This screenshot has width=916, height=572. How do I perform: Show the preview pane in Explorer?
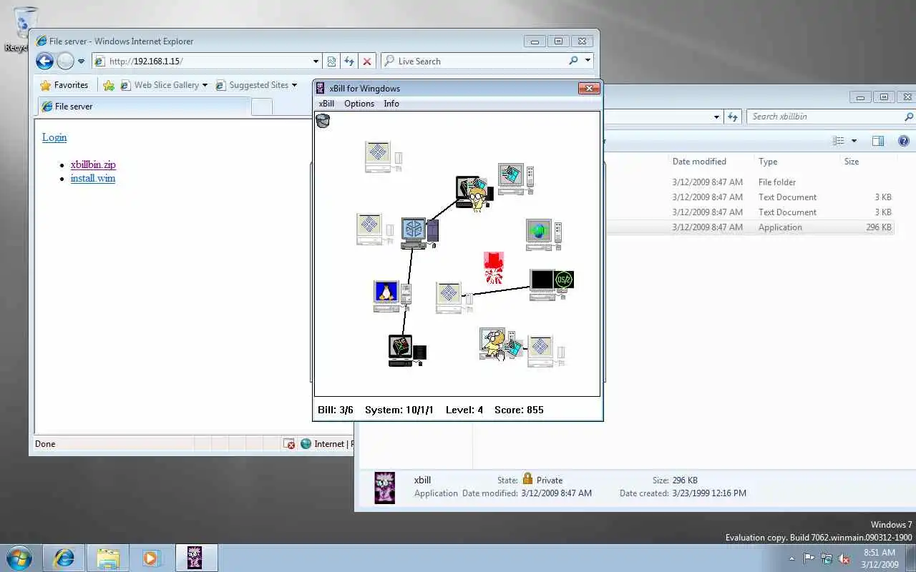tap(878, 141)
